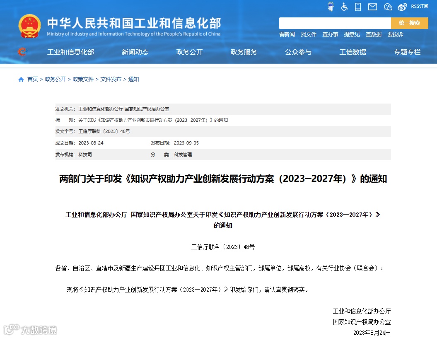Click the signature line 国家知识产权局办公室
The width and height of the screenshot is (437, 338).
pyautogui.click(x=362, y=322)
